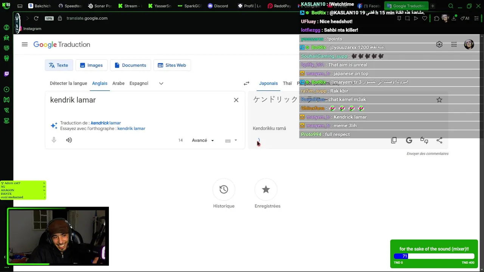Bookmark the page with the heart icon

(x=425, y=18)
